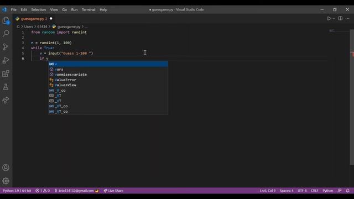Open the File menu
354x199 pixels.
(13, 10)
